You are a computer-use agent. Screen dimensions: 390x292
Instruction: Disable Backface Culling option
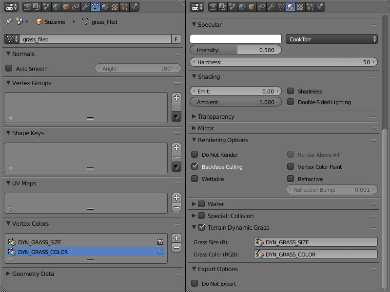195,167
